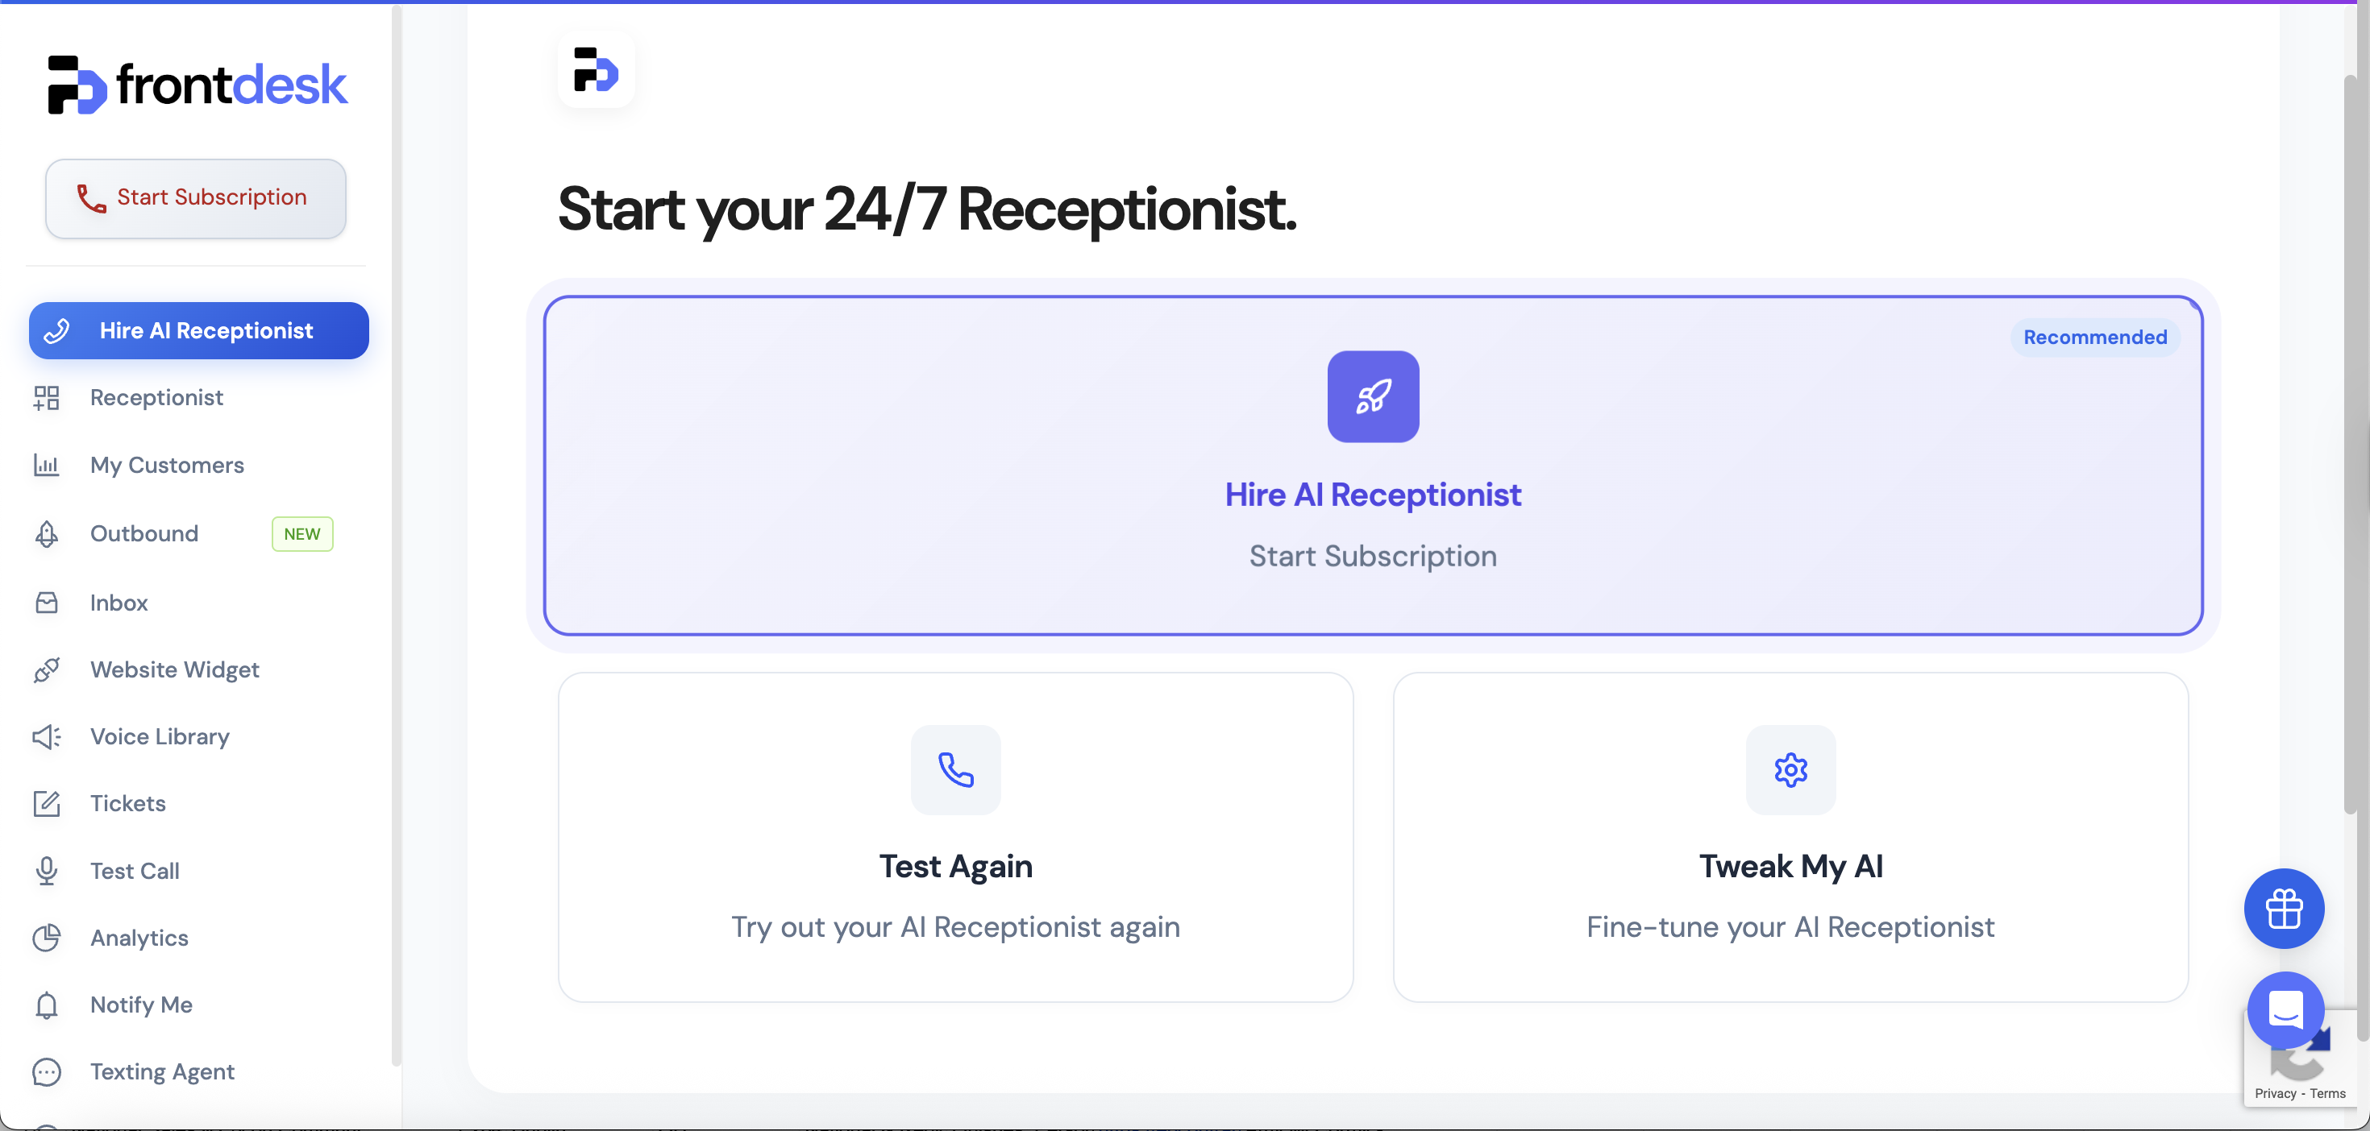Open the Tickets page
Viewport: 2370px width, 1131px height.
pos(128,804)
